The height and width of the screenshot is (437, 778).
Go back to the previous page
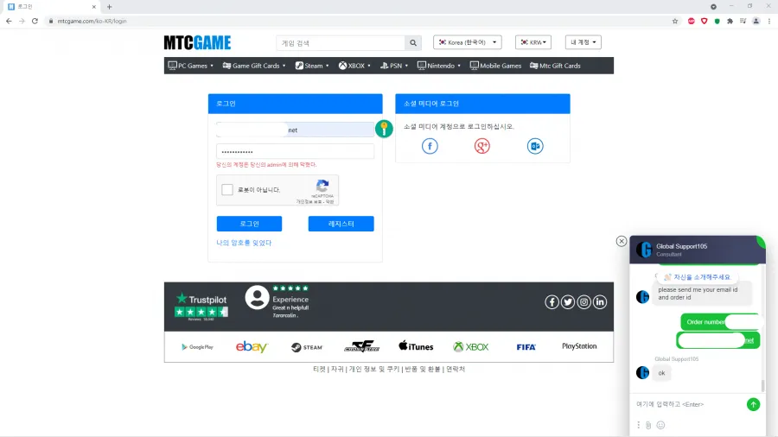(9, 21)
